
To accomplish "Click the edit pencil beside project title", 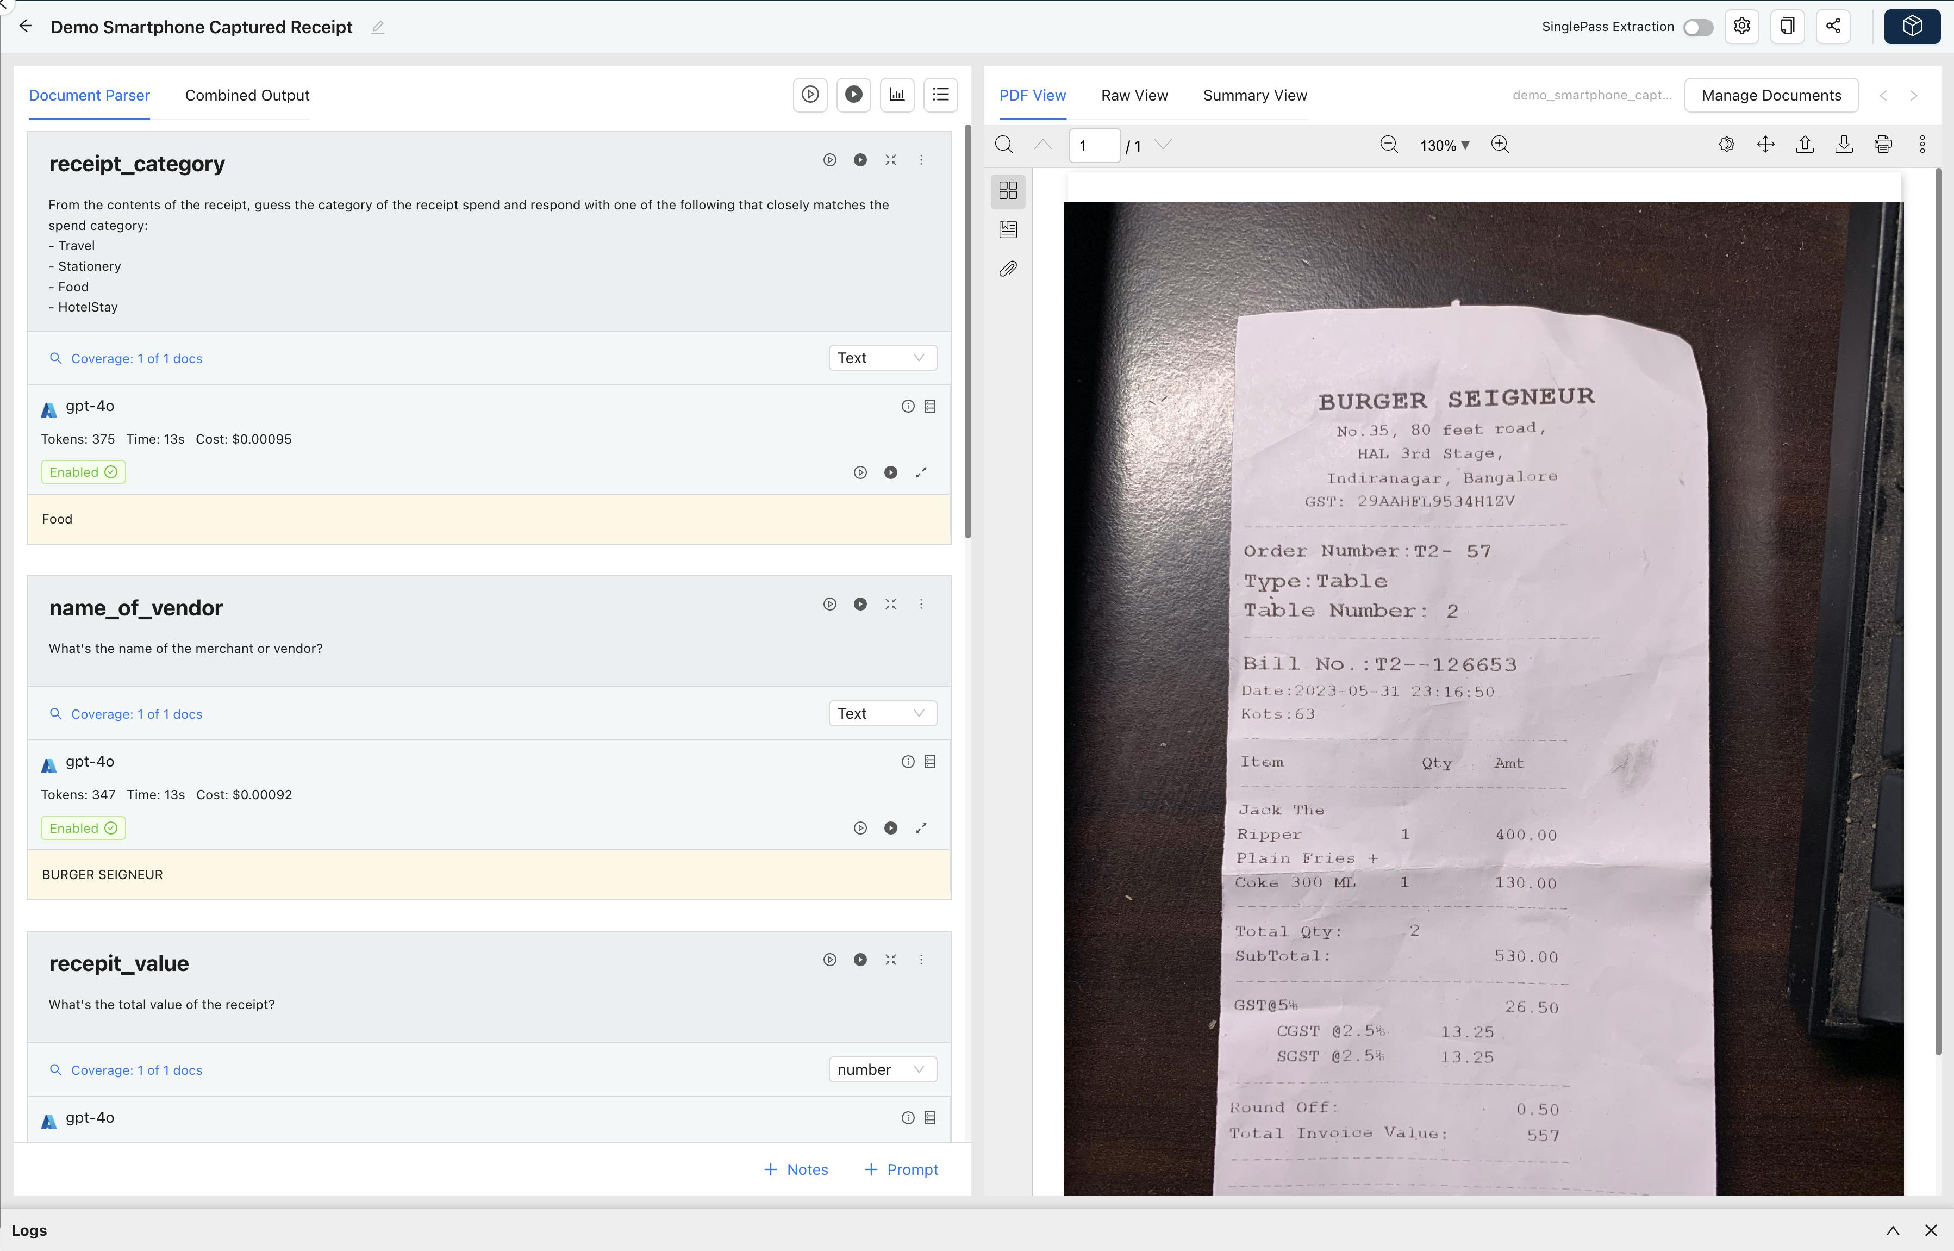I will (378, 28).
